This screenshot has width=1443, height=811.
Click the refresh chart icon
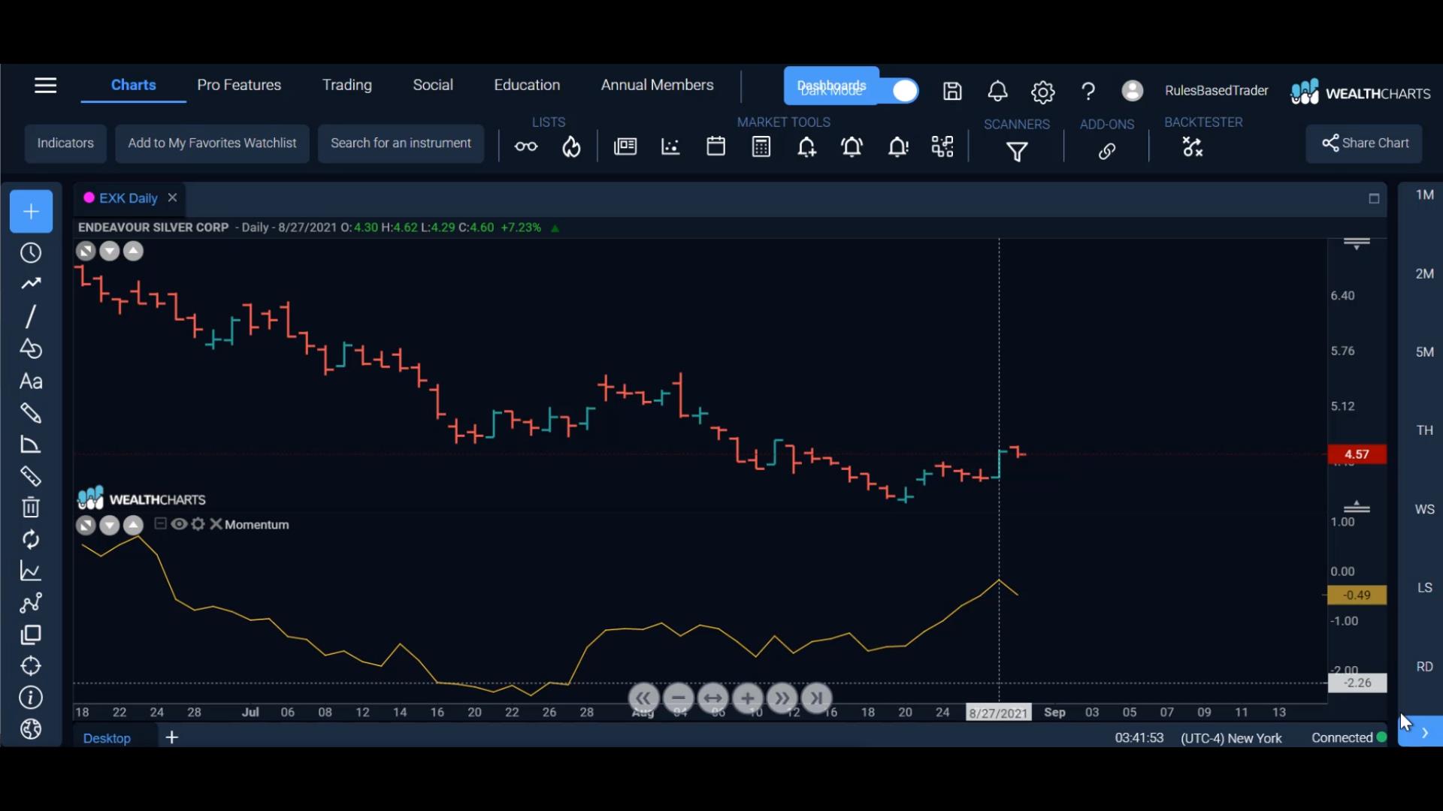tap(31, 539)
